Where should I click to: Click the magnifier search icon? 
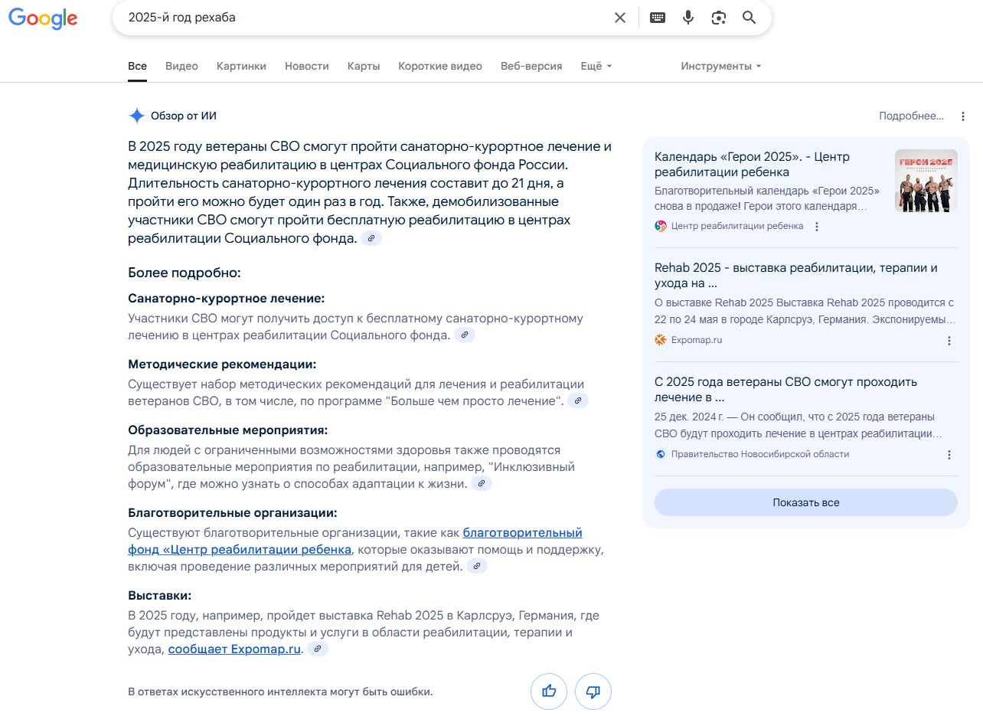pos(749,18)
